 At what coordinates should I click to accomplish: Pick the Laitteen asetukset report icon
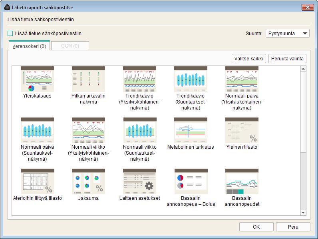click(139, 181)
